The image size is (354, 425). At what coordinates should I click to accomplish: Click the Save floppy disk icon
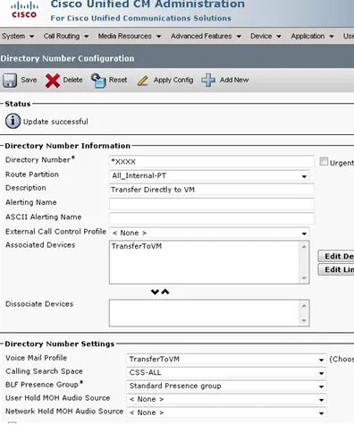tap(10, 81)
